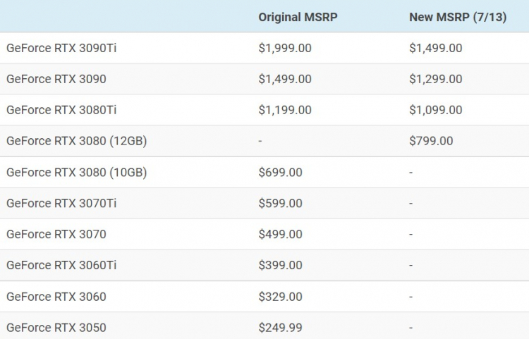Select the $699.00 original price cell
Image resolution: width=529 pixels, height=339 pixels.
coord(280,172)
